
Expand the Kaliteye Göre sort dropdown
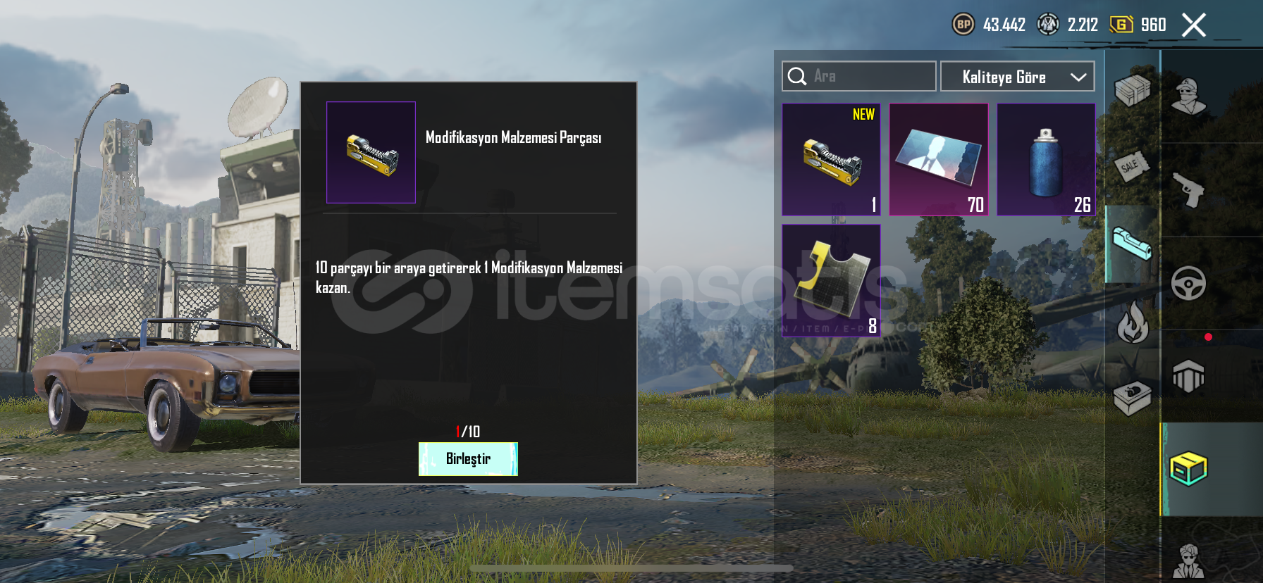pos(1017,76)
